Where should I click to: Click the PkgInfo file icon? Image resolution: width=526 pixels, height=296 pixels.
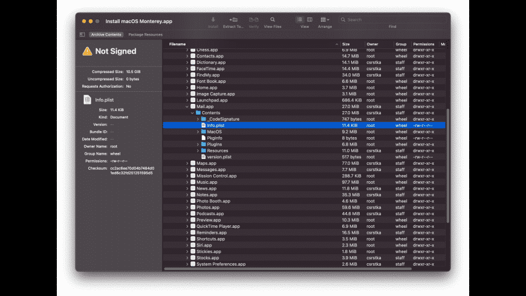(204, 138)
